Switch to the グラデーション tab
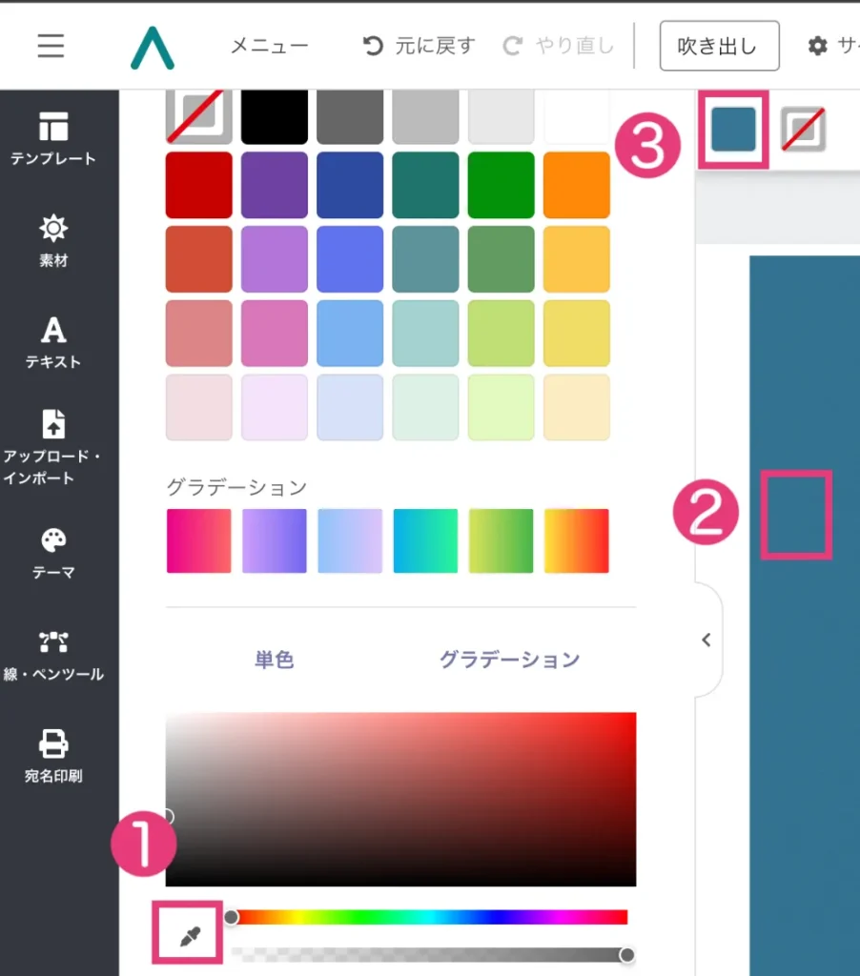860x976 pixels. 509,660
